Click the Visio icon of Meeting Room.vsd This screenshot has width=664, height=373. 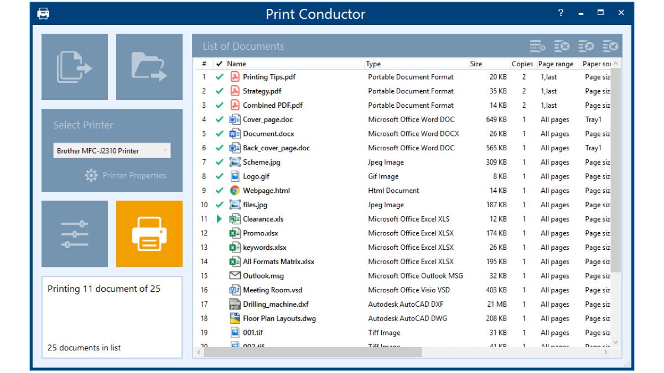click(235, 290)
